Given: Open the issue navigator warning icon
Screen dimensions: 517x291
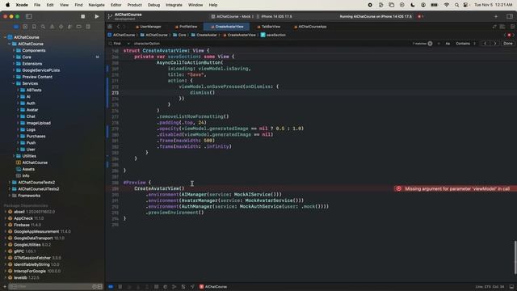Looking at the screenshot, I should pyautogui.click(x=52, y=27).
